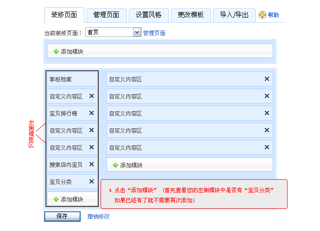Viewport: 320px width, 231px height.
Task: Remove the first 自定义内容区 in right column
Action: 267,79
